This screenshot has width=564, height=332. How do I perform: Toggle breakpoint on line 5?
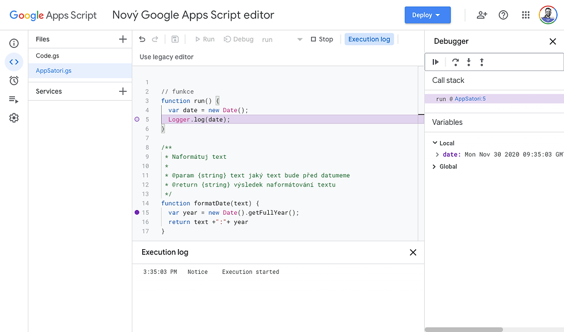click(137, 120)
